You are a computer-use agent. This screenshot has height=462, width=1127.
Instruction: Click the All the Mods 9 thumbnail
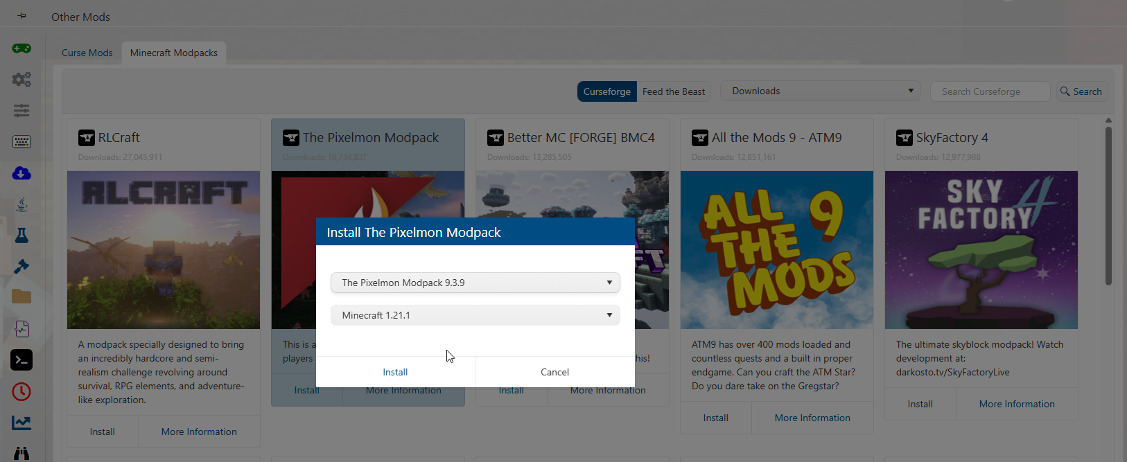(776, 249)
